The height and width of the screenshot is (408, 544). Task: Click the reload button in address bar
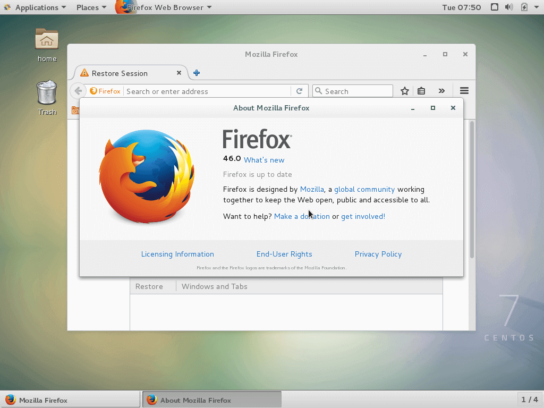(299, 91)
